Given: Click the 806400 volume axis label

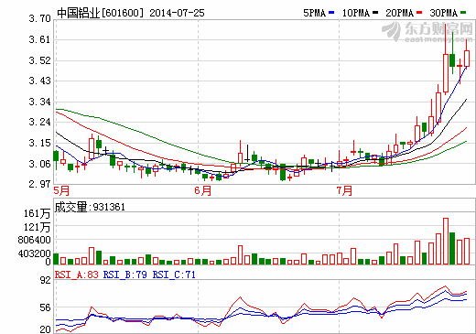Looking at the screenshot, I should 34,240.
